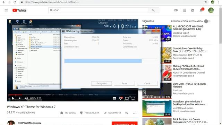This screenshot has width=222, height=125.
Task: Click the slime video thumbnail 10:06
Action: tap(166, 73)
